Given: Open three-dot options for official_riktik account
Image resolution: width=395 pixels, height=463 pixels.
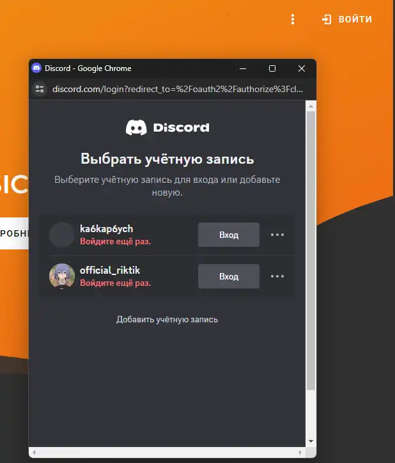Looking at the screenshot, I should click(x=277, y=276).
